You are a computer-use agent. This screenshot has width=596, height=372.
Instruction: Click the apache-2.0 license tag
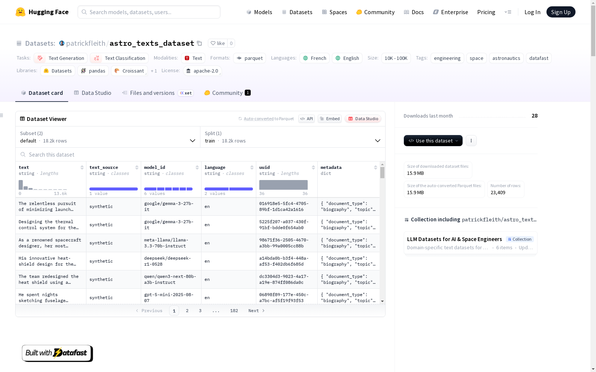(x=202, y=71)
